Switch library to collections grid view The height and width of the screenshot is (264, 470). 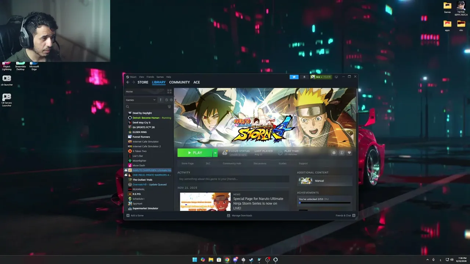click(169, 91)
